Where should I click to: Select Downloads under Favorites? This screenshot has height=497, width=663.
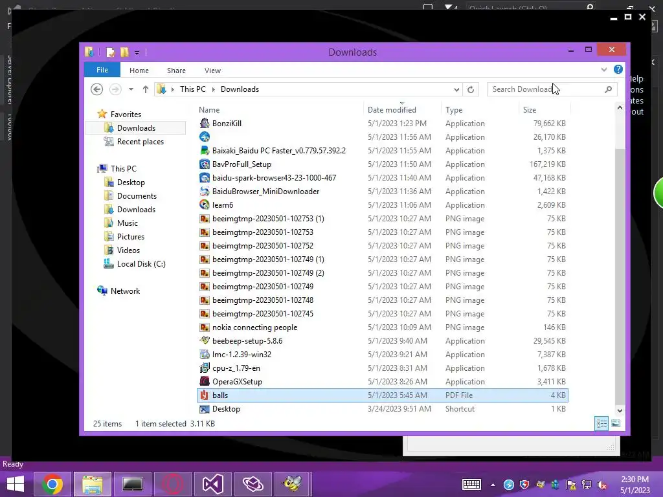point(136,128)
